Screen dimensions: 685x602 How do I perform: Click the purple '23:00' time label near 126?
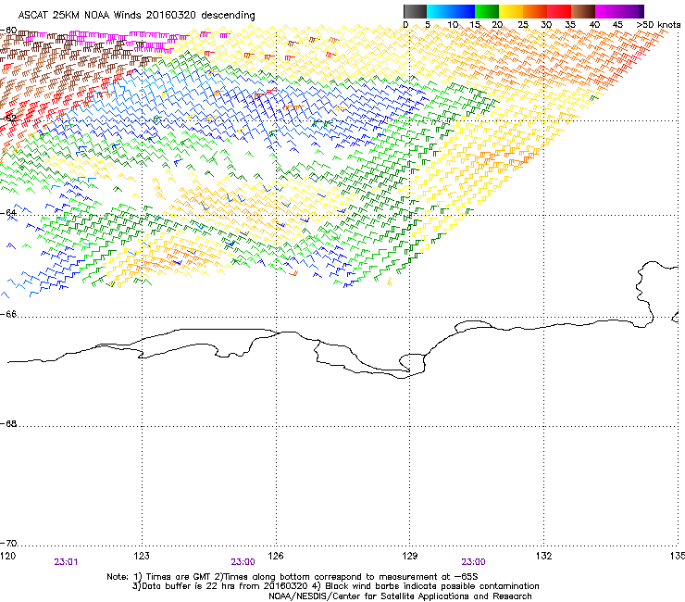(243, 562)
